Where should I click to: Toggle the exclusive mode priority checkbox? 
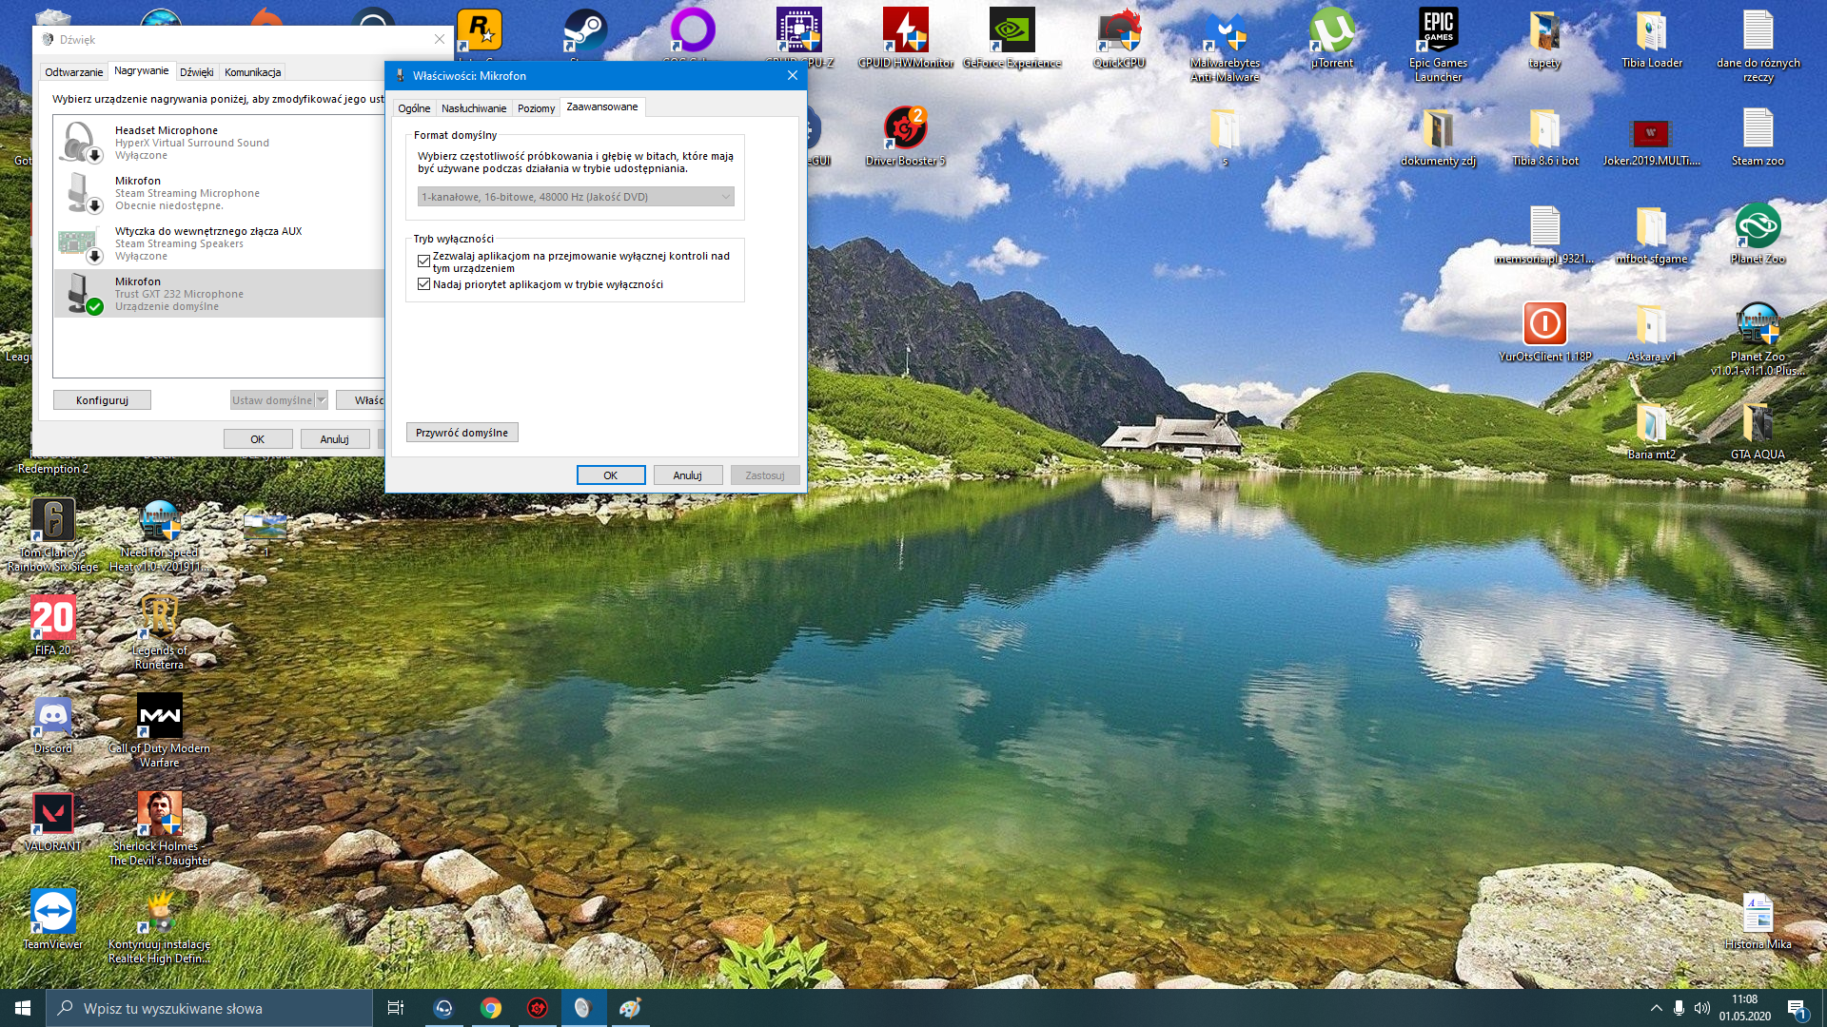(x=423, y=284)
